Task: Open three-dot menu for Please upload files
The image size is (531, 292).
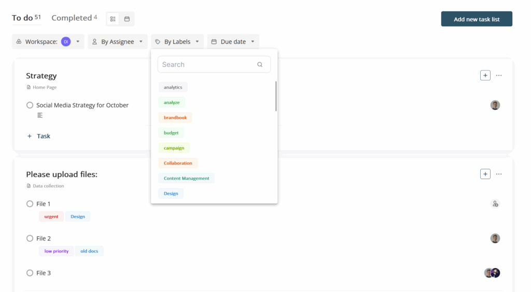Action: 499,174
